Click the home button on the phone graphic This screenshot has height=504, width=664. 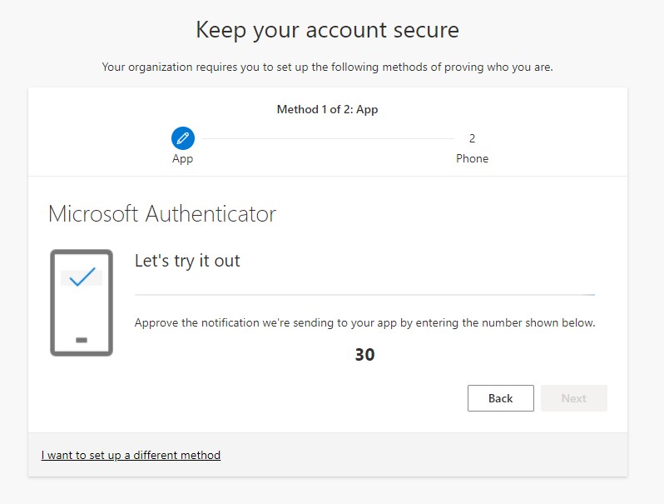[82, 340]
